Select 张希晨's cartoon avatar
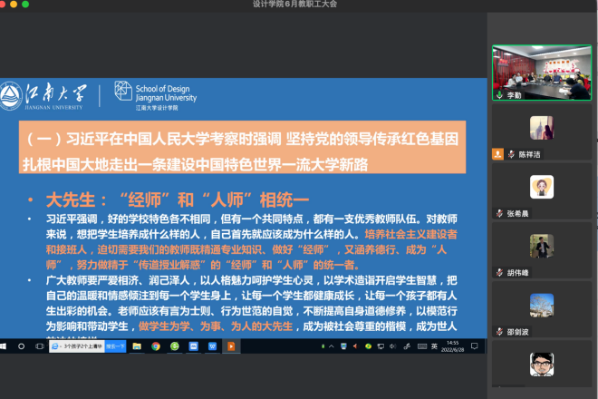This screenshot has width=598, height=399. tap(541, 187)
